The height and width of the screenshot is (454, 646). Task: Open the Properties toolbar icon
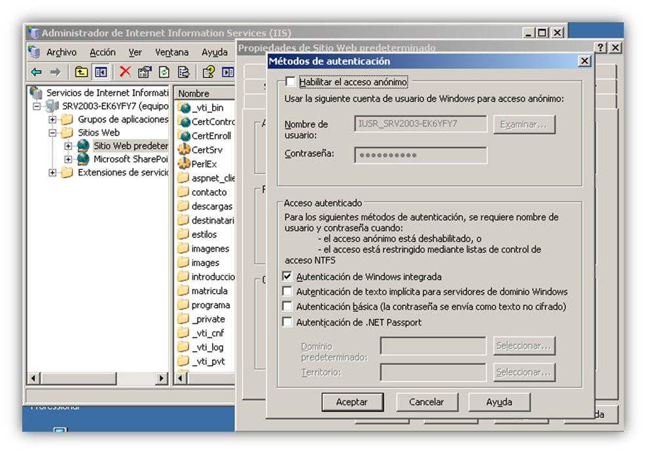[x=144, y=72]
